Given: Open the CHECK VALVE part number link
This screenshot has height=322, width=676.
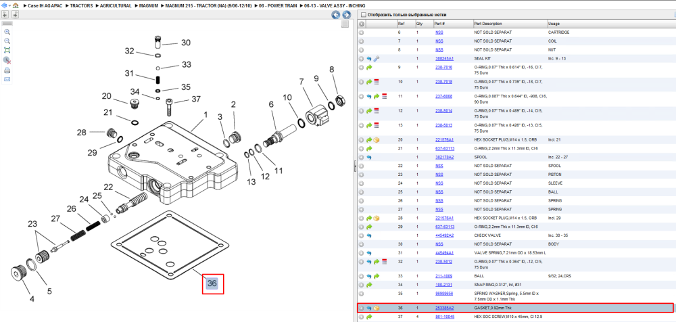Looking at the screenshot, I should [x=444, y=235].
